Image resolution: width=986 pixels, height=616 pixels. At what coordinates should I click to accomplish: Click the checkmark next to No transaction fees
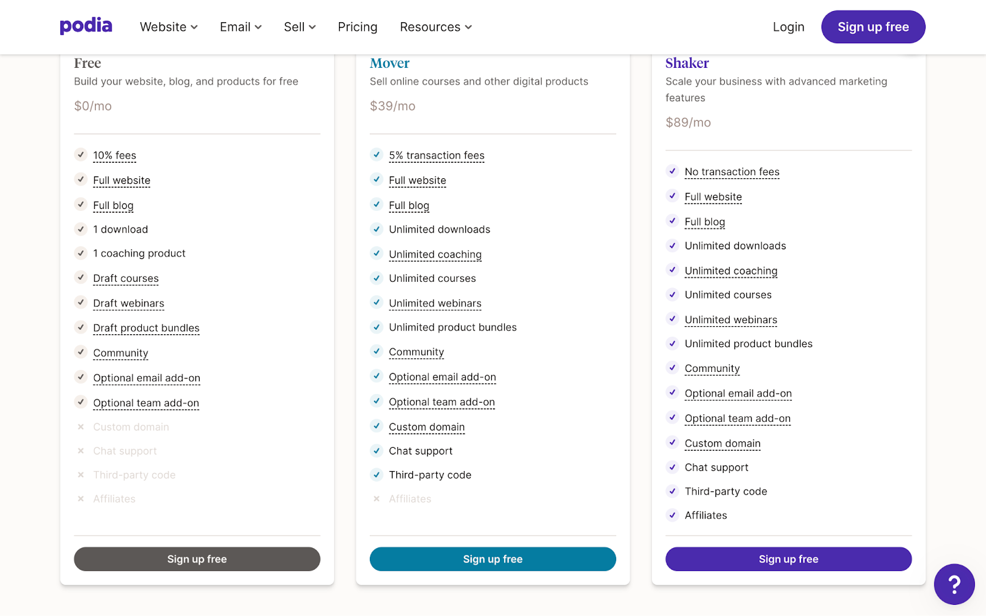pyautogui.click(x=672, y=171)
